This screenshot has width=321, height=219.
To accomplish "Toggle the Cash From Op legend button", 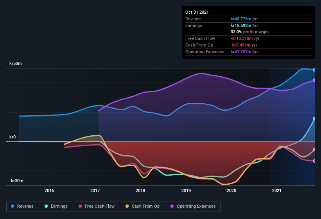I will 142,206.
